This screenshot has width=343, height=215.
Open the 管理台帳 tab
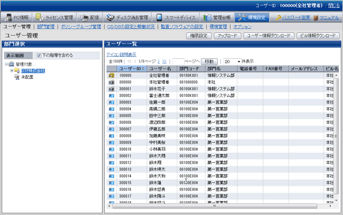click(217, 17)
